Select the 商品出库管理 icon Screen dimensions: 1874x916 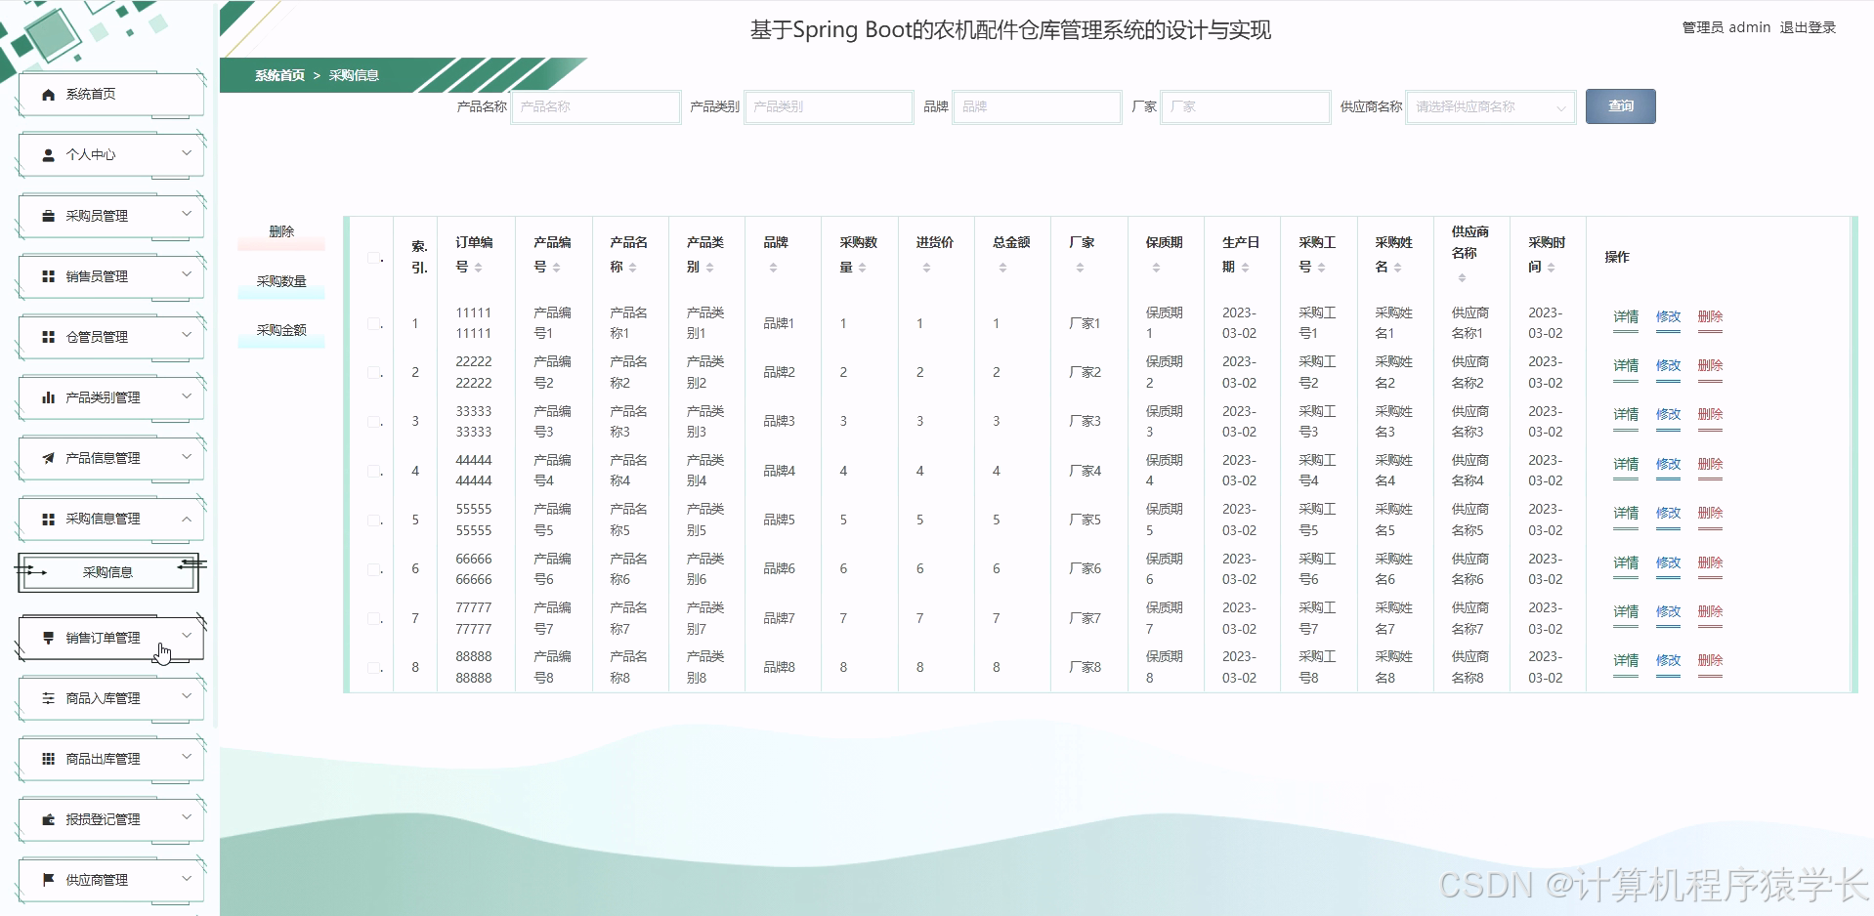pyautogui.click(x=45, y=759)
